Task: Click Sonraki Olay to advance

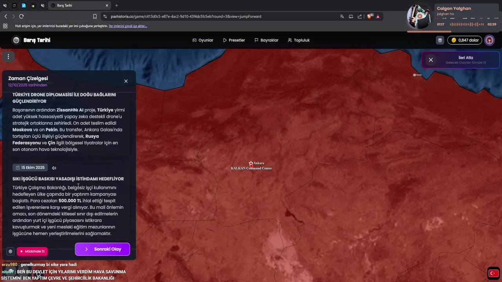Action: pos(102,249)
